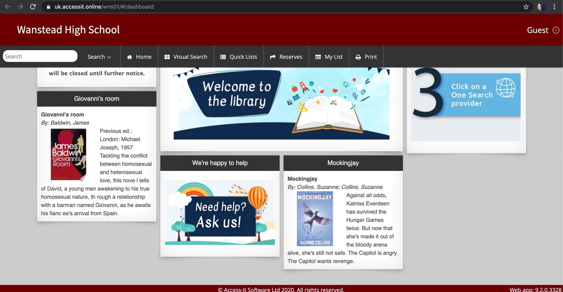
Task: Click the Mockingjay panel header
Action: click(x=343, y=163)
